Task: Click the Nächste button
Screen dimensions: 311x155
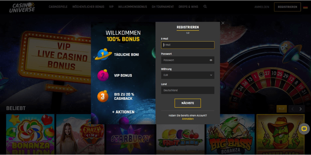Action: [188, 103]
